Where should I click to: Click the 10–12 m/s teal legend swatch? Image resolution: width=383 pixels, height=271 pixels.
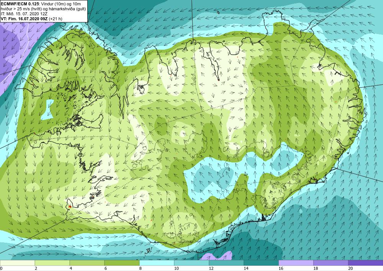191,263
